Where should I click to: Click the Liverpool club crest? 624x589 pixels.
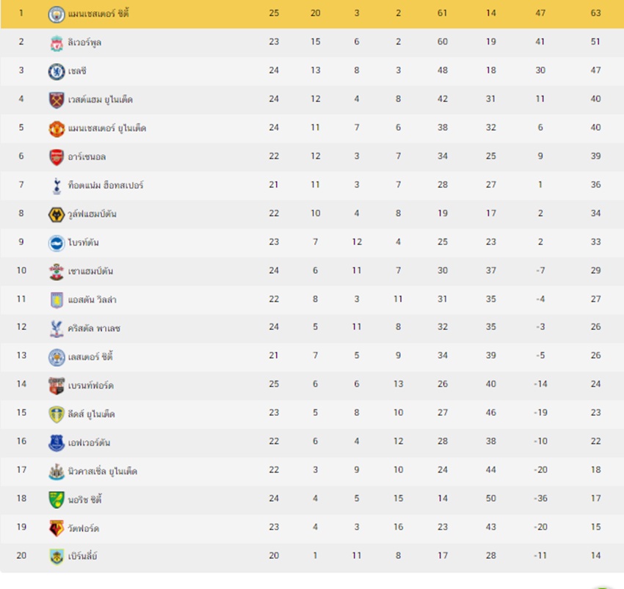pos(57,43)
